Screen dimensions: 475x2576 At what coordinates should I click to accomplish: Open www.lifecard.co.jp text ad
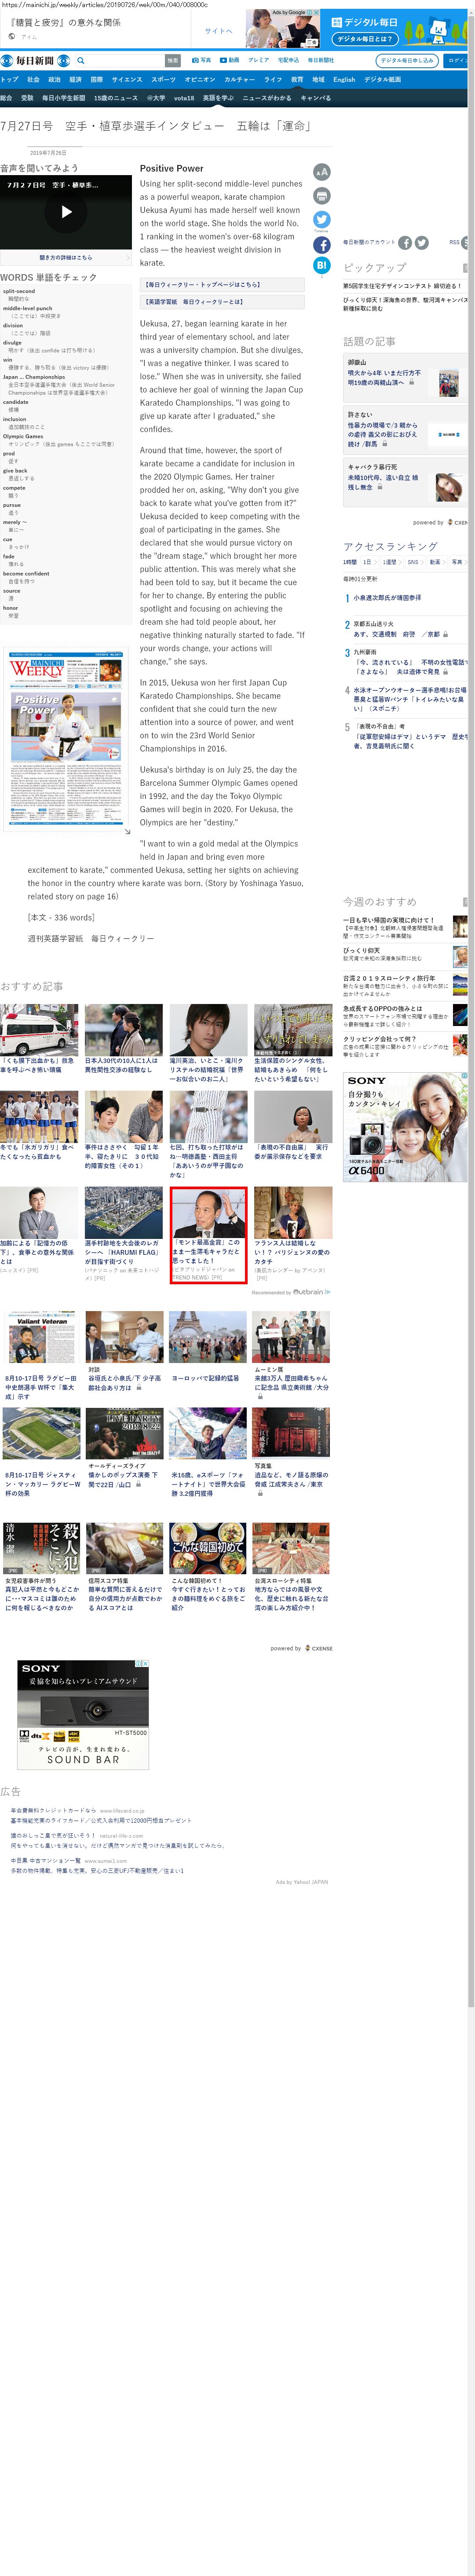[x=121, y=1811]
